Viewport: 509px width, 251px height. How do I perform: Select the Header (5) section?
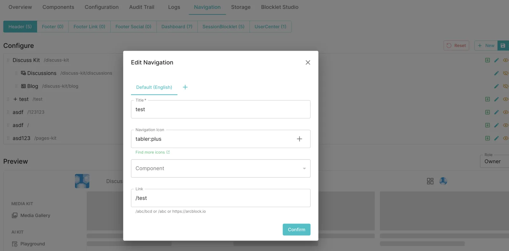(x=20, y=27)
